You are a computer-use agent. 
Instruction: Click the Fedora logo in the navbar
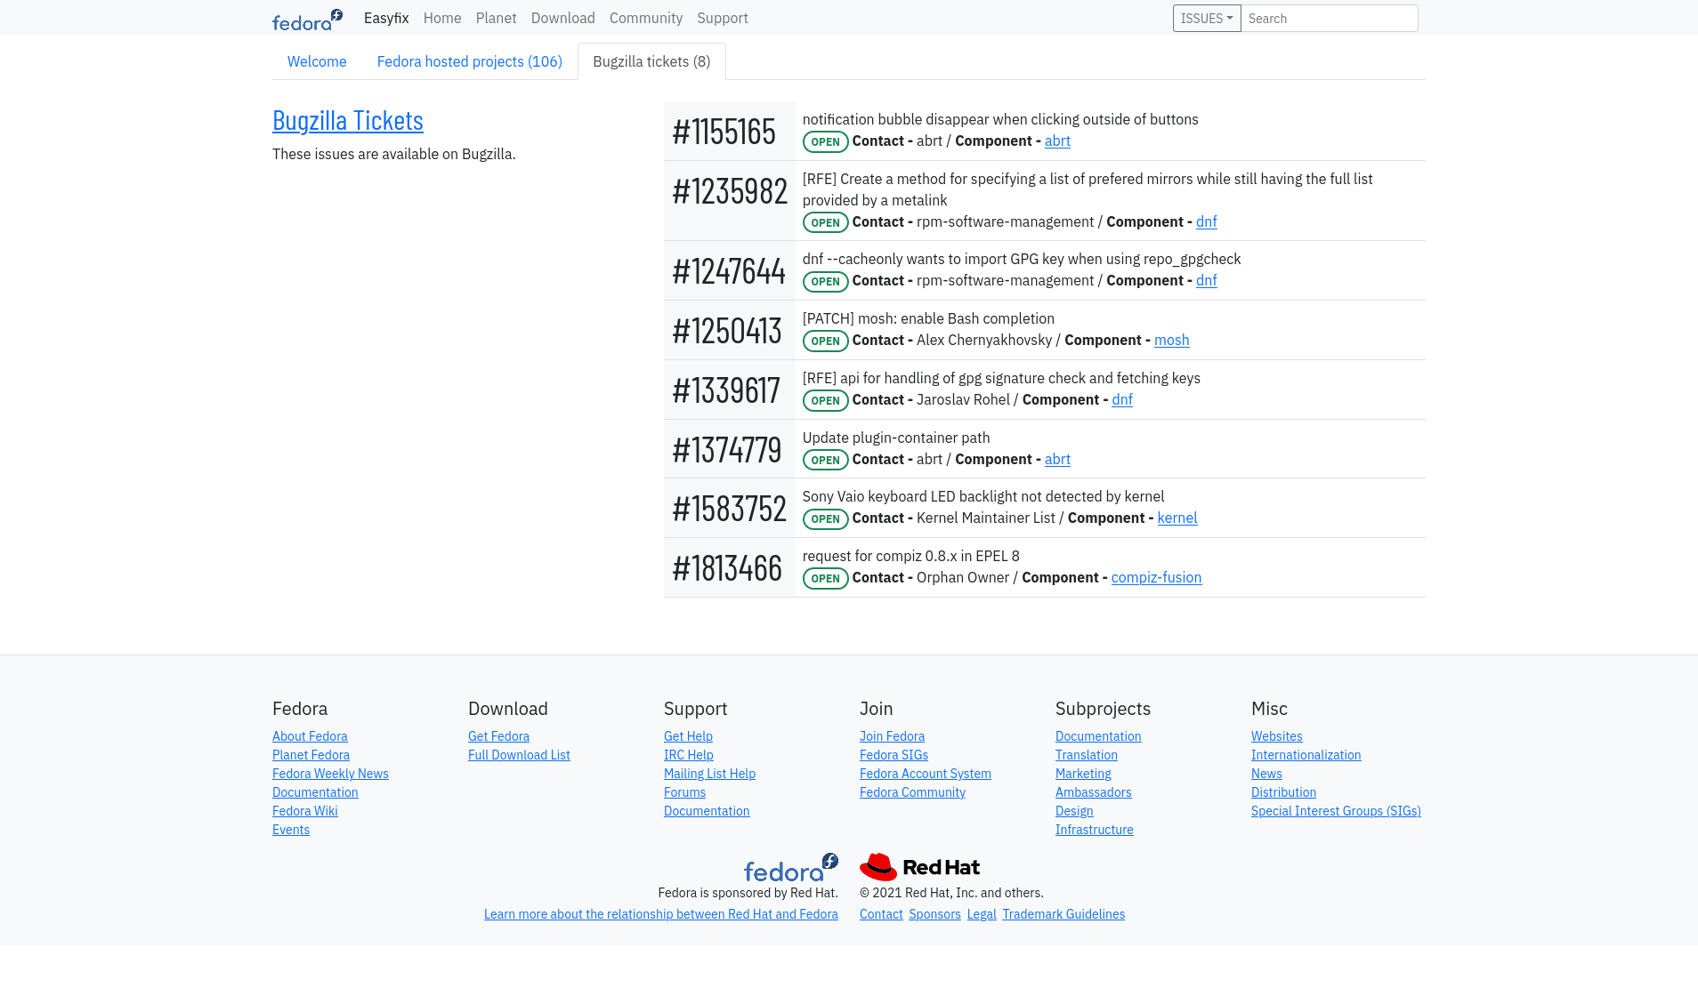(x=307, y=19)
